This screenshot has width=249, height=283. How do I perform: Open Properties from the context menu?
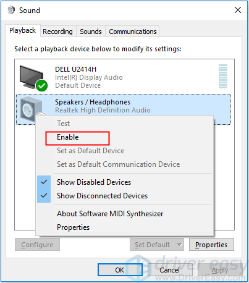tap(74, 227)
